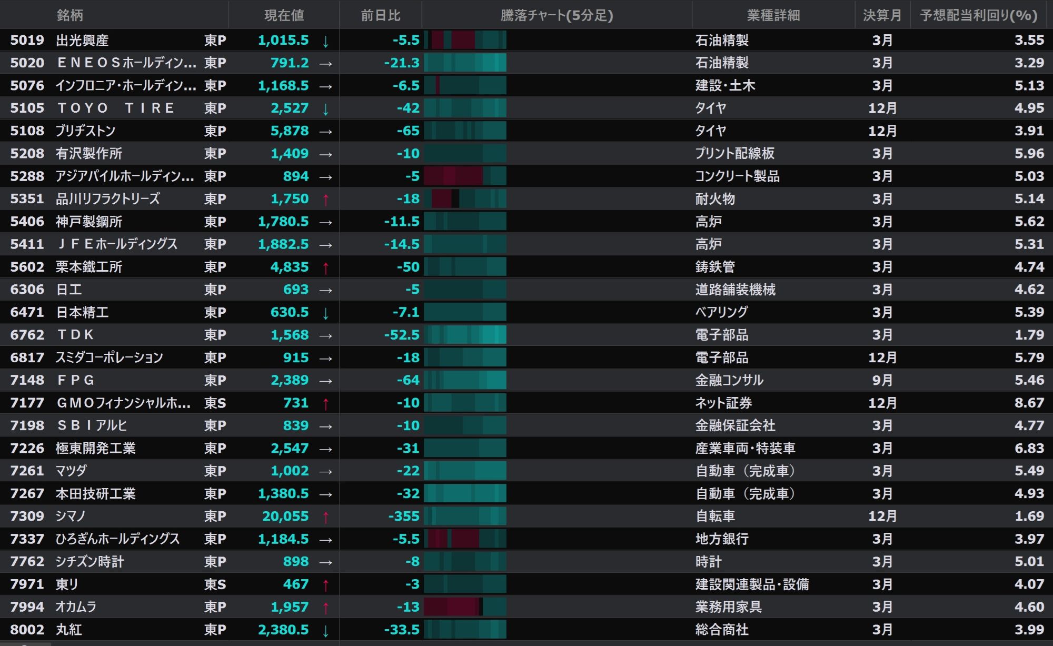This screenshot has height=646, width=1053.
Task: Open the heat chart for 出光興産
Action: [465, 40]
